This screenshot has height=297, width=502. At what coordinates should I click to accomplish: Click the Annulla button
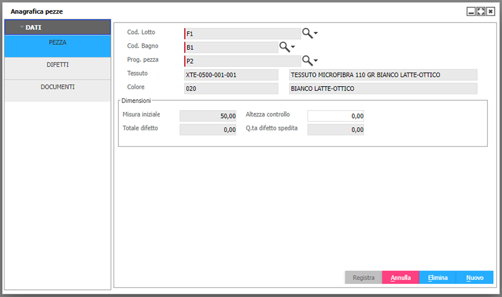click(401, 277)
